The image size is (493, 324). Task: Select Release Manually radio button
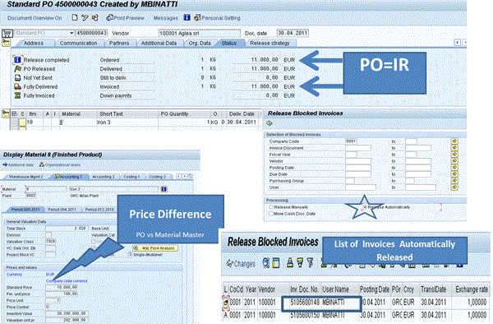point(271,207)
